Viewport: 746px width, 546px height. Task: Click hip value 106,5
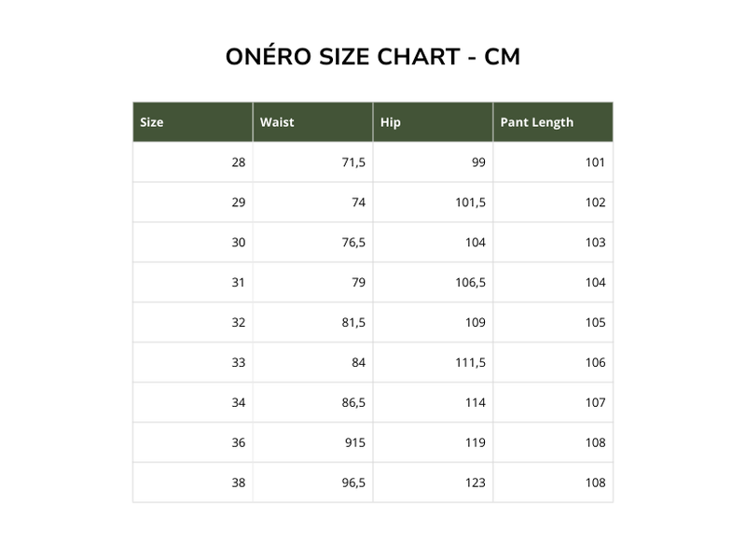470,283
